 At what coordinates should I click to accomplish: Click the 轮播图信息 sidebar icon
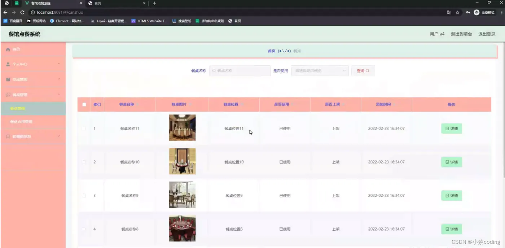[8, 136]
